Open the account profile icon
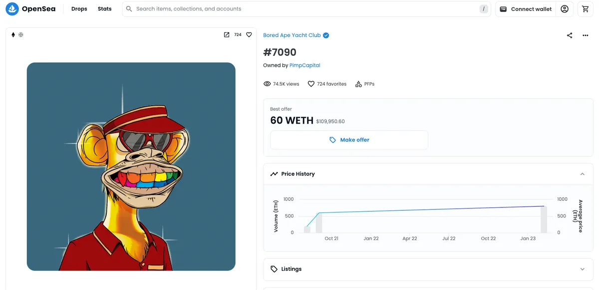 pos(565,9)
